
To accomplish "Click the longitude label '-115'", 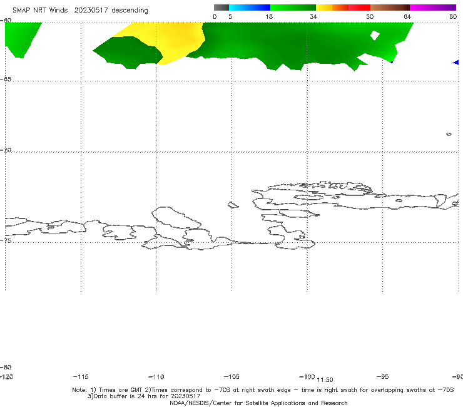I will click(81, 376).
